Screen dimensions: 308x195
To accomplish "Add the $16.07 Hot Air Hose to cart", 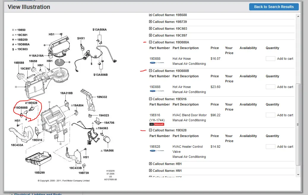I will (x=285, y=59).
